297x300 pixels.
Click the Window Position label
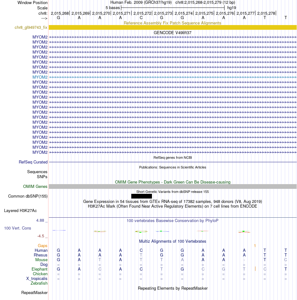pos(33,3)
